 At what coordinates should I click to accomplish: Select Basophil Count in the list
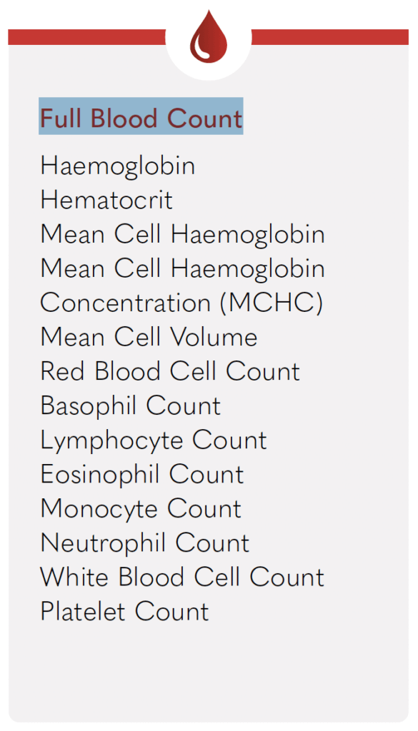point(131,405)
